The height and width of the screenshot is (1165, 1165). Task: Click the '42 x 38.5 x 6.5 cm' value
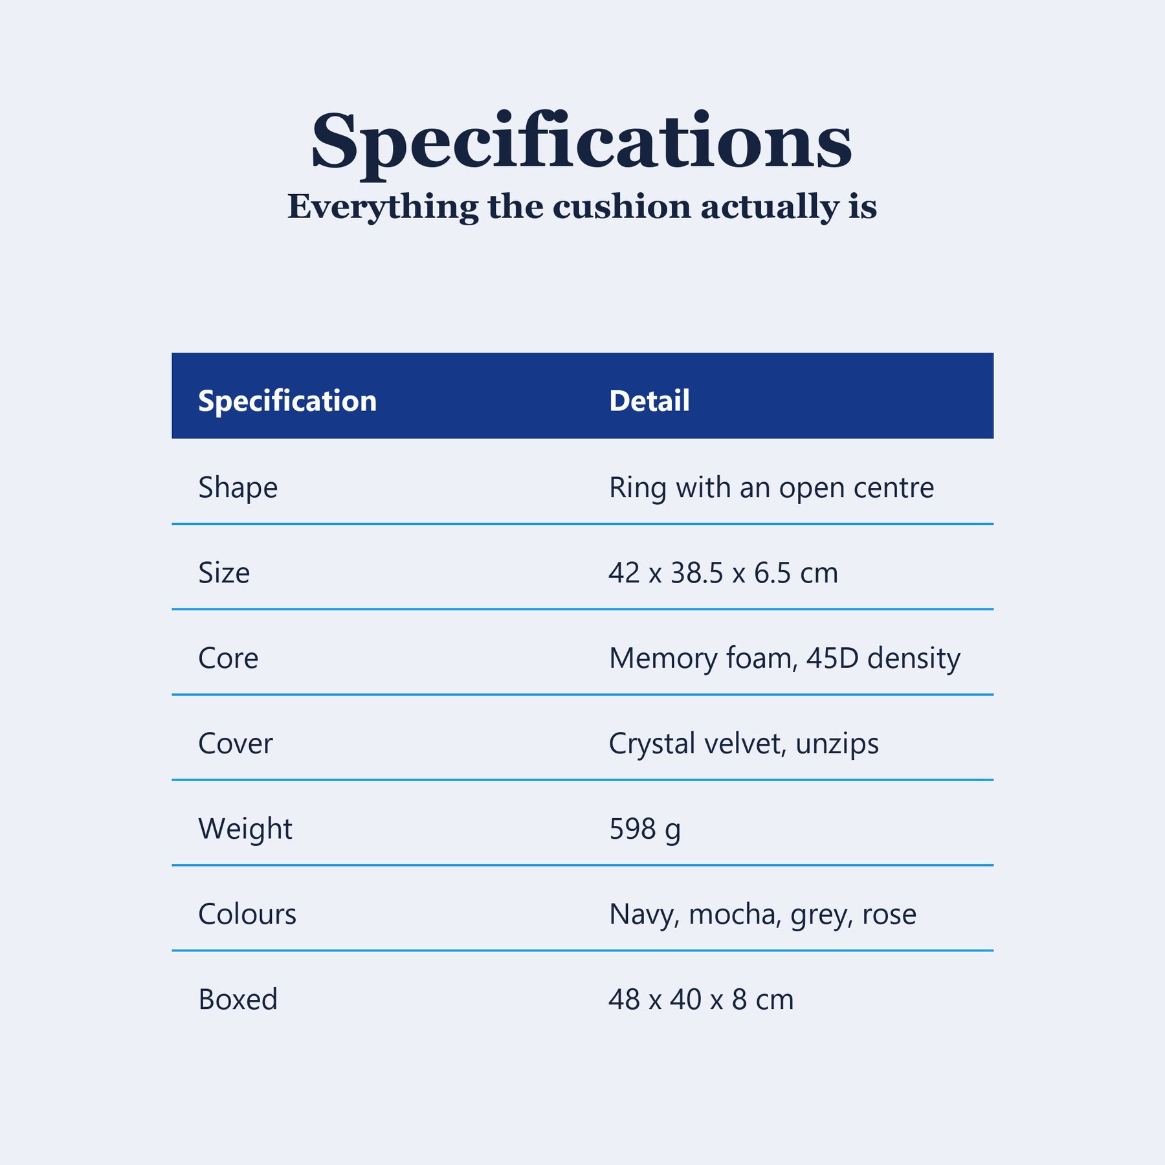click(723, 573)
